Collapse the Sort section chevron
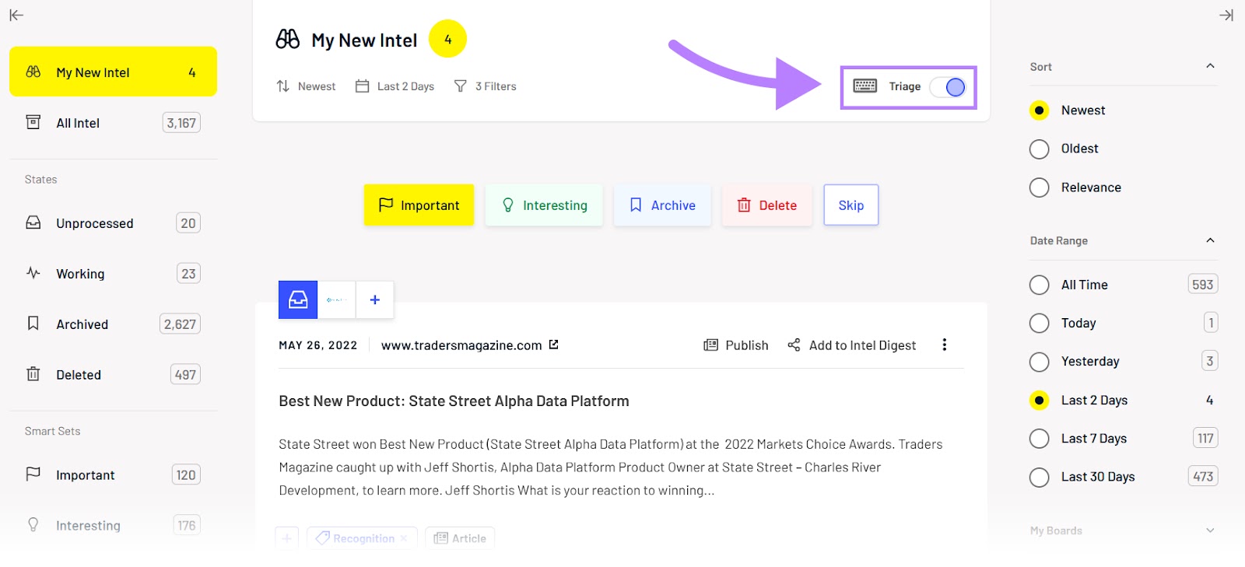This screenshot has width=1245, height=567. [1210, 66]
